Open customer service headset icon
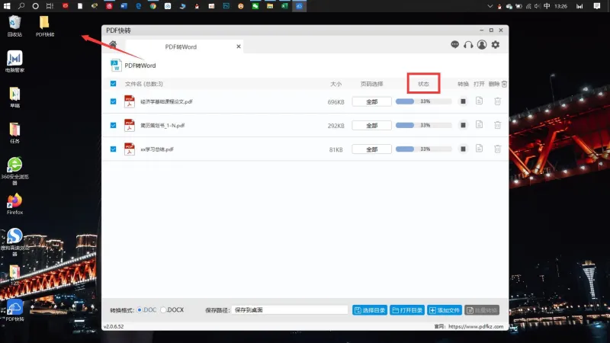The image size is (610, 343). click(468, 45)
